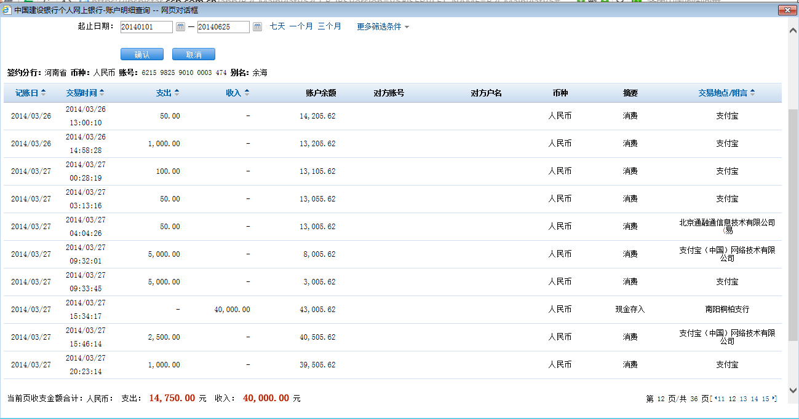Click the IE icon in title bar
Viewport: 799px width, 419px height.
(x=6, y=10)
